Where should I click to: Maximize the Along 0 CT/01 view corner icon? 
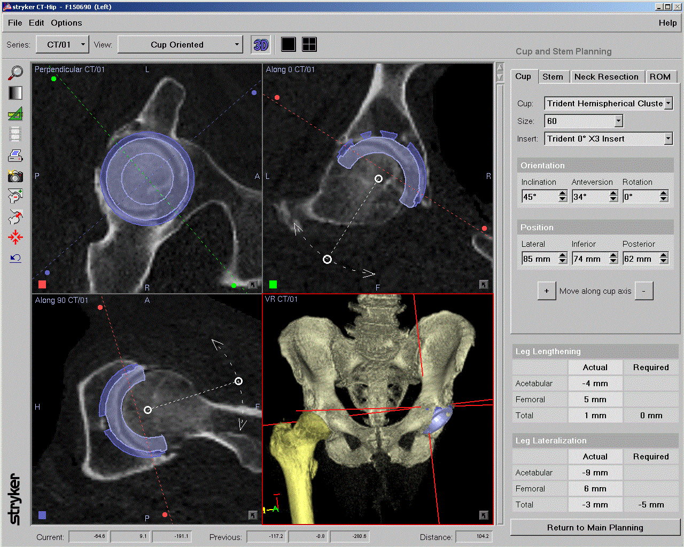(x=484, y=285)
